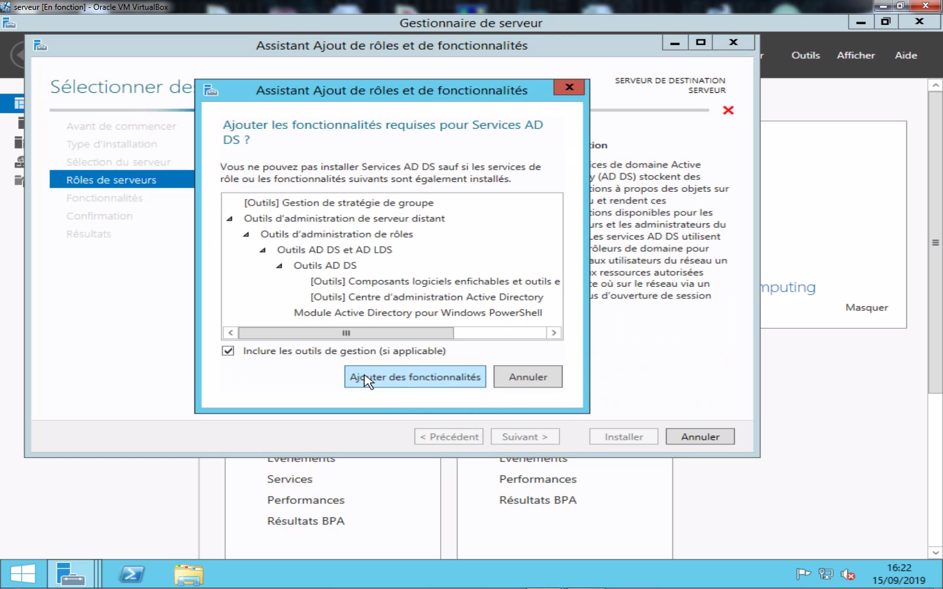The image size is (943, 589).
Task: Toggle Inclure les outils de gestion checkbox
Action: click(228, 351)
